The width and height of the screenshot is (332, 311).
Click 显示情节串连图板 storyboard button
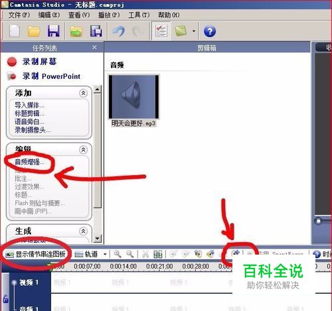[36, 255]
